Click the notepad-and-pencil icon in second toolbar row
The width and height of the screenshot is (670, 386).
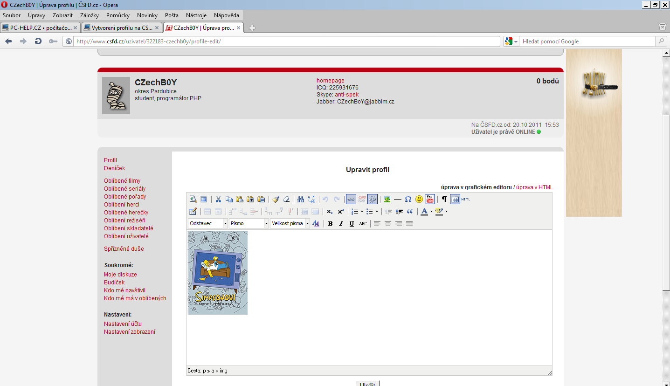(193, 211)
